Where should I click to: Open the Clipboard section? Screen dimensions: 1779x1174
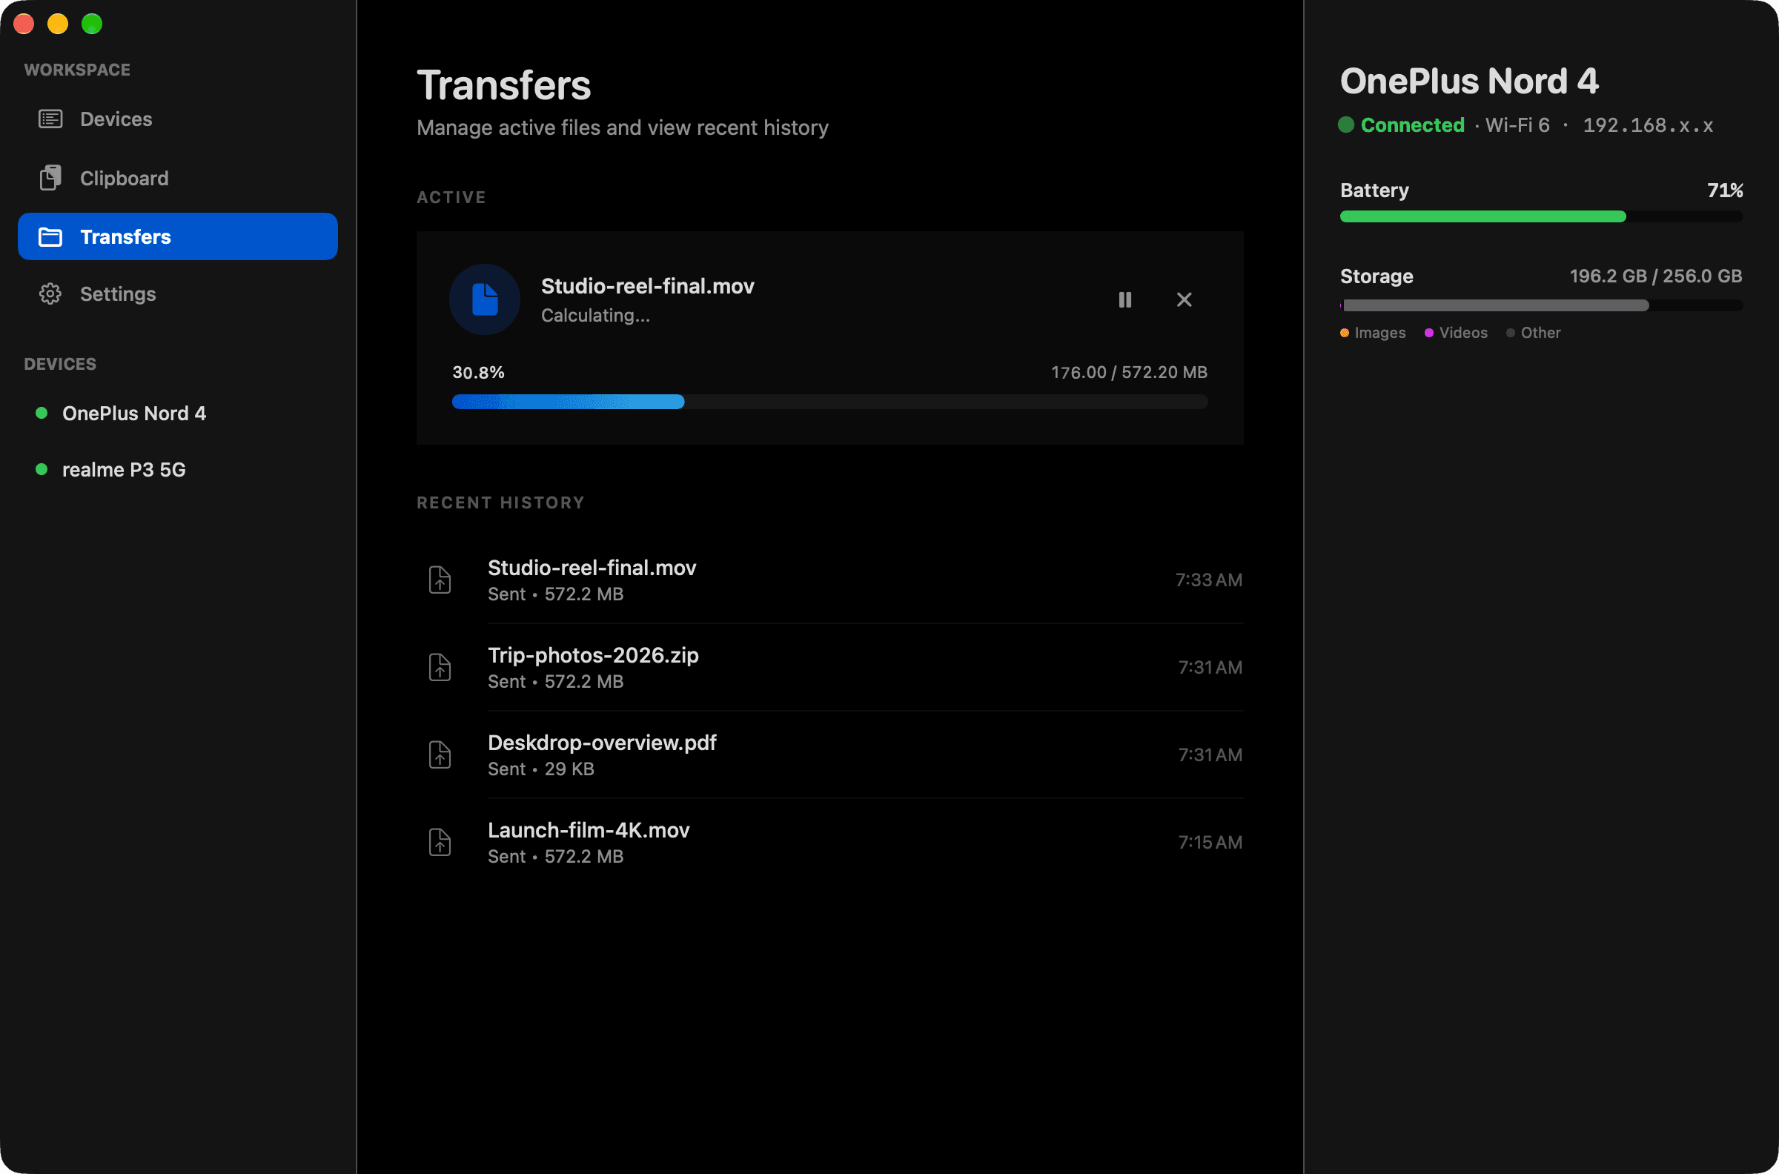177,178
